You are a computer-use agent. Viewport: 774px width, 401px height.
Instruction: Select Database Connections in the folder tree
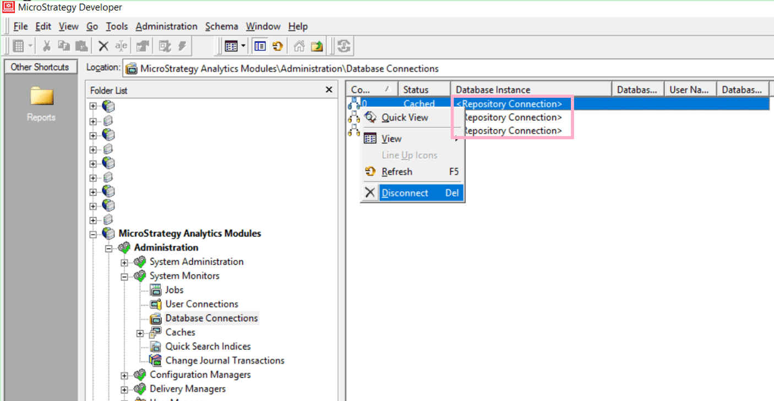[211, 319]
